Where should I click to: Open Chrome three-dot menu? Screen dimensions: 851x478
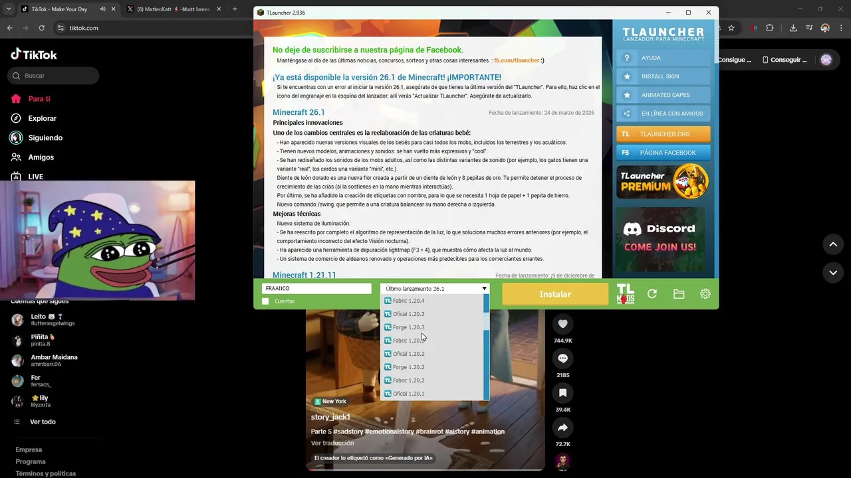click(840, 28)
